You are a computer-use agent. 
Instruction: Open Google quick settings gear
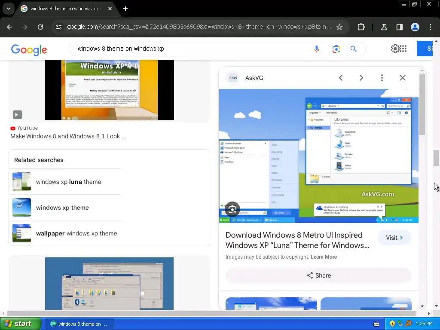click(395, 49)
